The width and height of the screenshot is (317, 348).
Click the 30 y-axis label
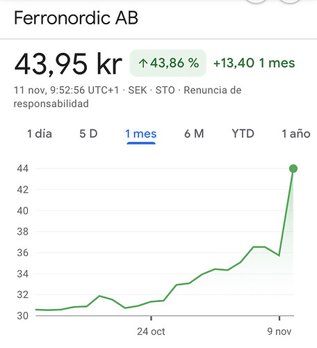click(x=23, y=316)
